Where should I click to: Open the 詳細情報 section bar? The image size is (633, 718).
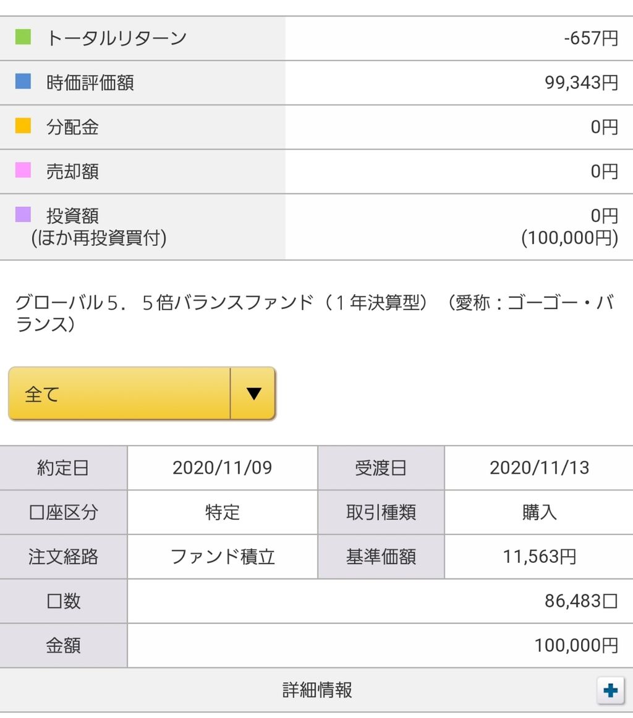point(316,690)
